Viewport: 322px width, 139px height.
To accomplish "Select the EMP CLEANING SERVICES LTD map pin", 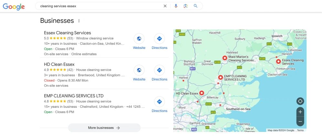I will point(221,78).
